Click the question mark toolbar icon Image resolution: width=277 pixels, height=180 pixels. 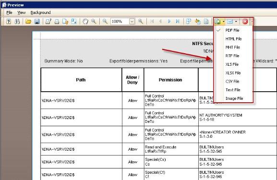pyautogui.click(x=9, y=22)
